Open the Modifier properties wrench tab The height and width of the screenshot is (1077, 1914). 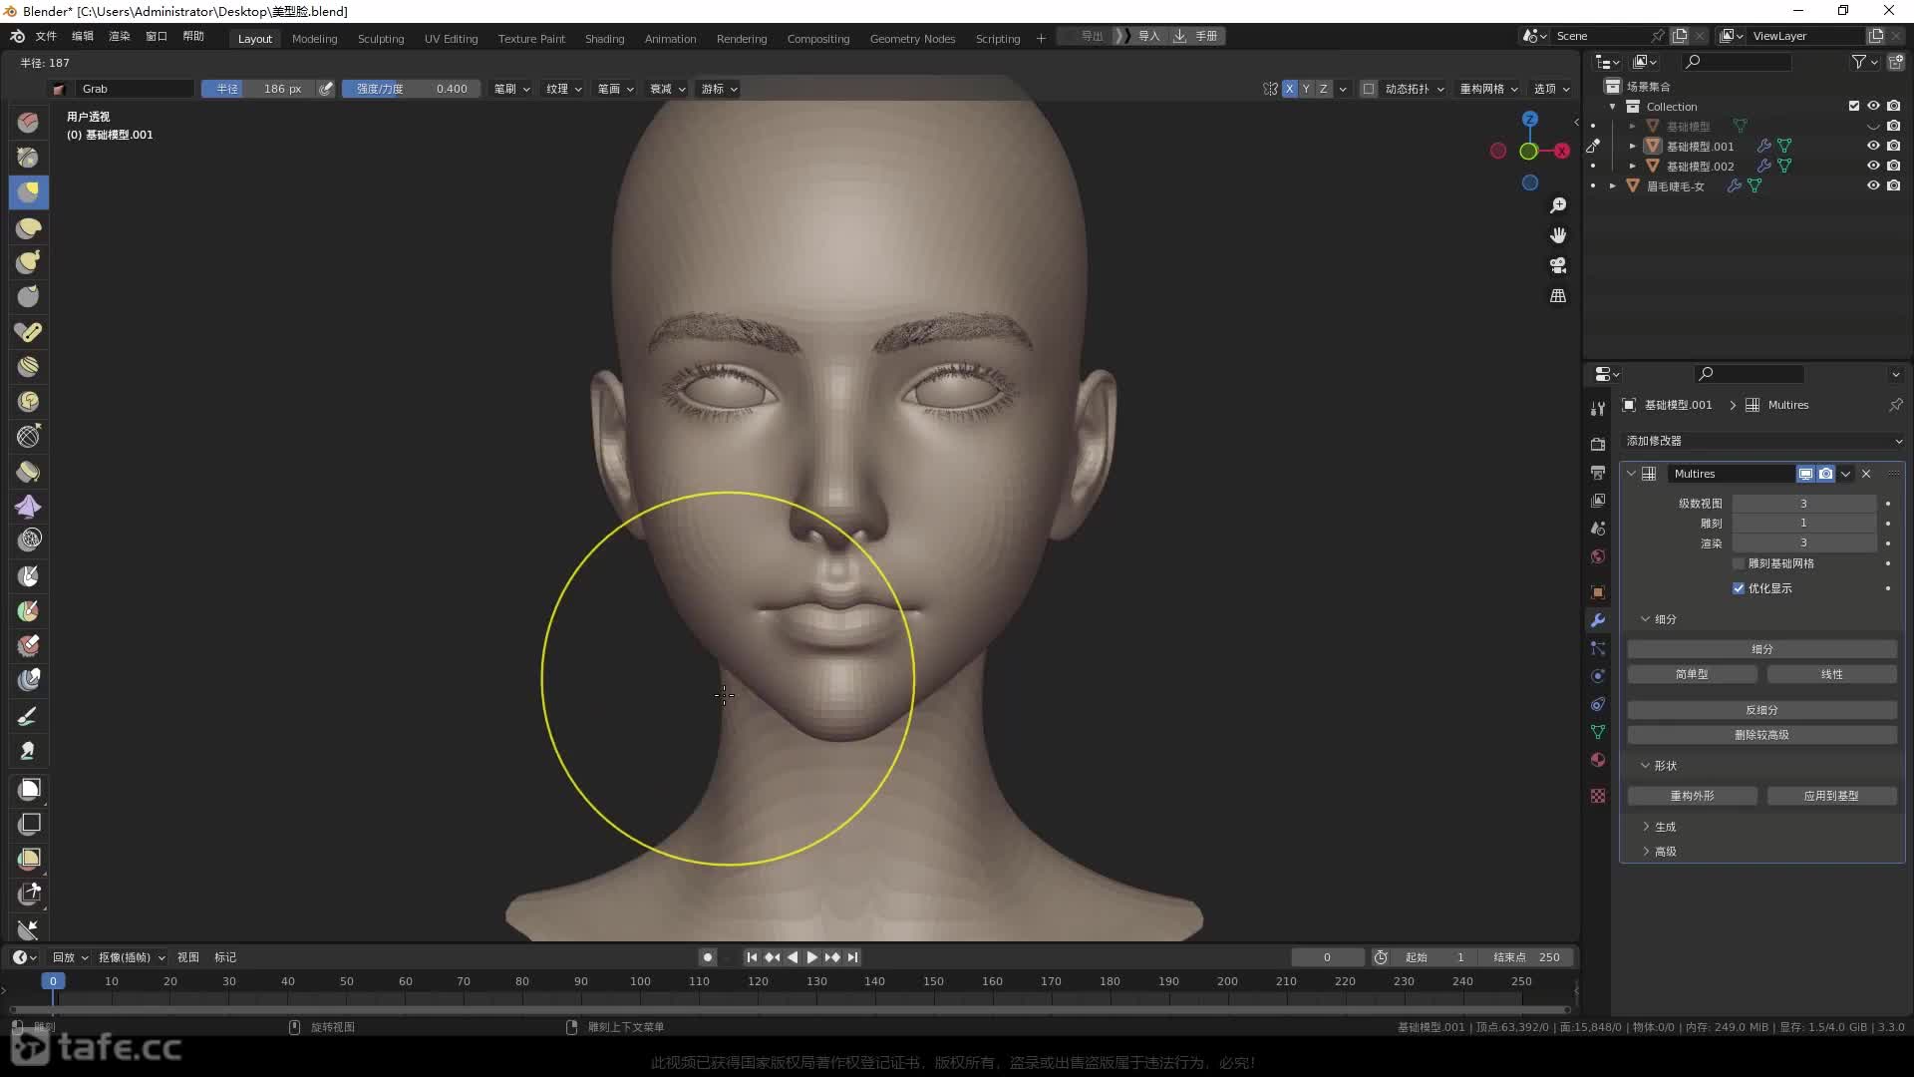click(1598, 620)
